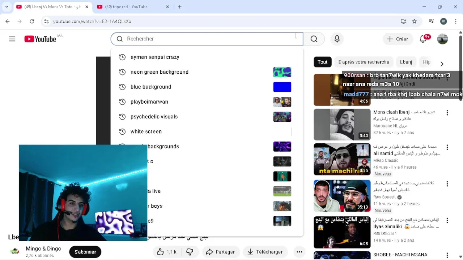Open the notifications bell
This screenshot has width=463, height=260.
(423, 39)
